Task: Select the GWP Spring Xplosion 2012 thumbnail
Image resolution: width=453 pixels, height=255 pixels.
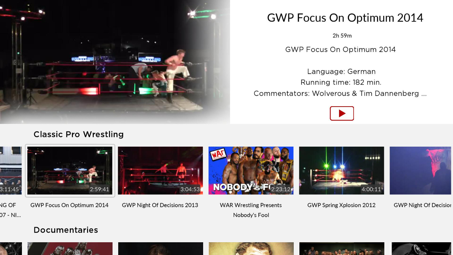Action: pos(342,170)
